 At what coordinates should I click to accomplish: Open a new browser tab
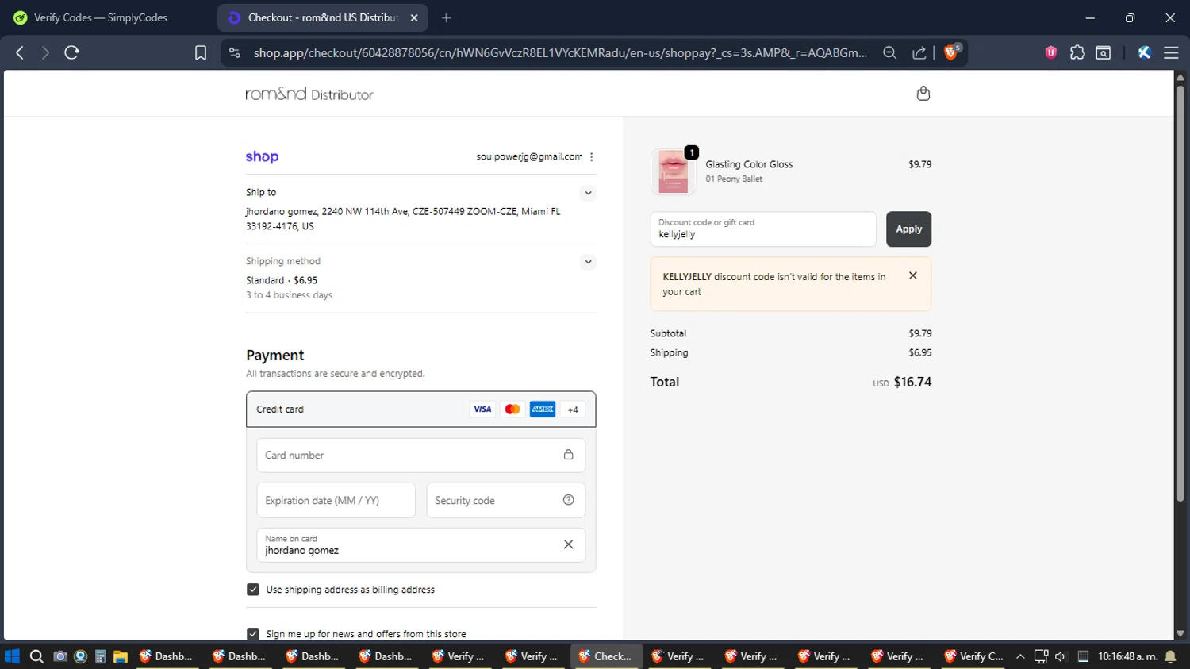pyautogui.click(x=447, y=17)
